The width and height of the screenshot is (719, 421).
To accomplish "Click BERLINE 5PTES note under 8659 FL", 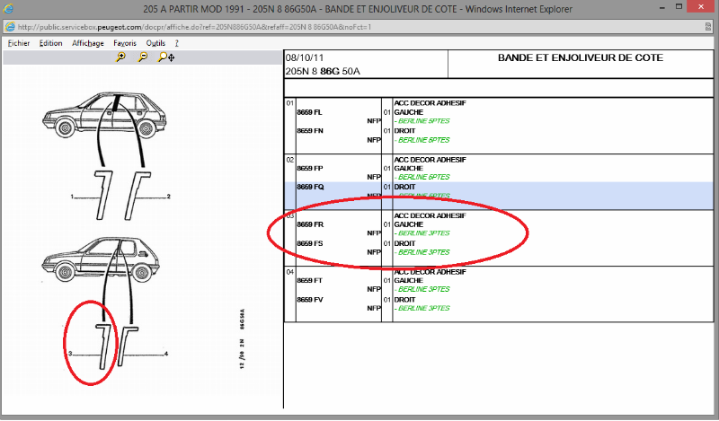I will 422,121.
